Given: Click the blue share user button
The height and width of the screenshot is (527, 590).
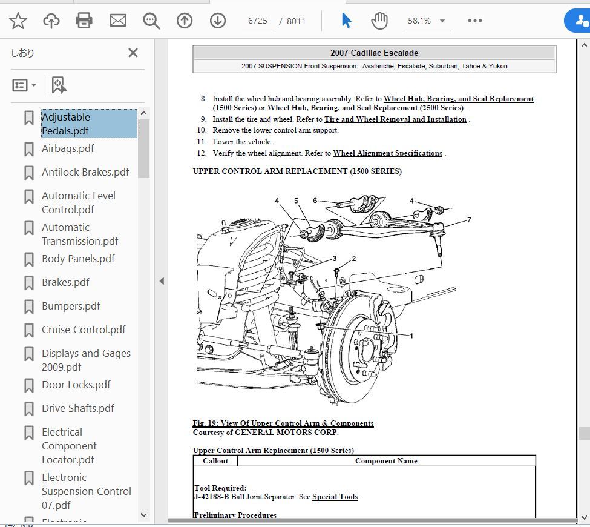Looking at the screenshot, I should 578,21.
